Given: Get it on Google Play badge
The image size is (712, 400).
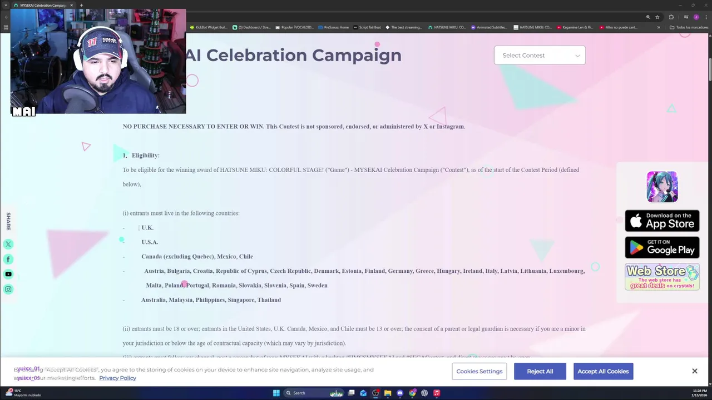Looking at the screenshot, I should click(x=662, y=247).
